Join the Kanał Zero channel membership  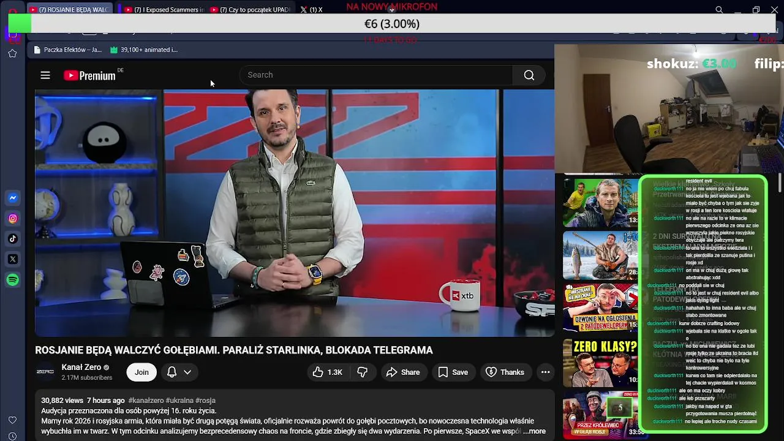pyautogui.click(x=141, y=372)
